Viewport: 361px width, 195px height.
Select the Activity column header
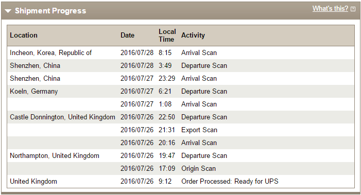pyautogui.click(x=193, y=35)
